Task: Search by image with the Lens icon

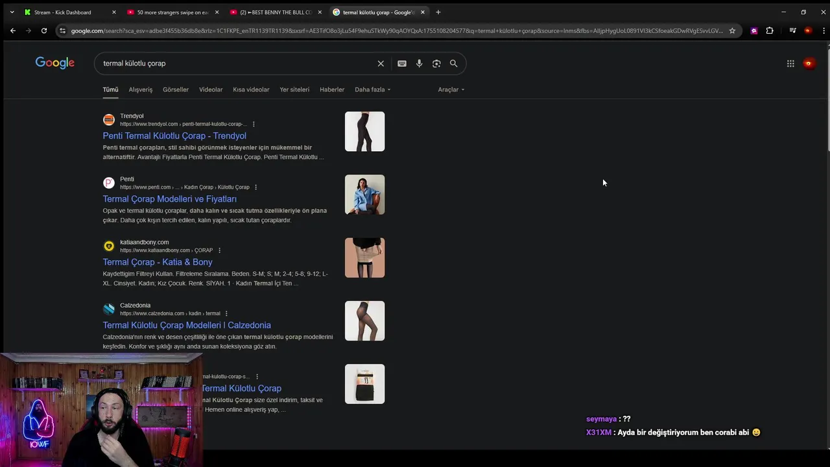Action: (x=436, y=64)
